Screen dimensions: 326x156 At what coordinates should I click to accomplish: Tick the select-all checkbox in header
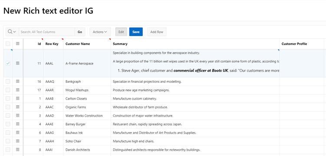(x=8, y=44)
